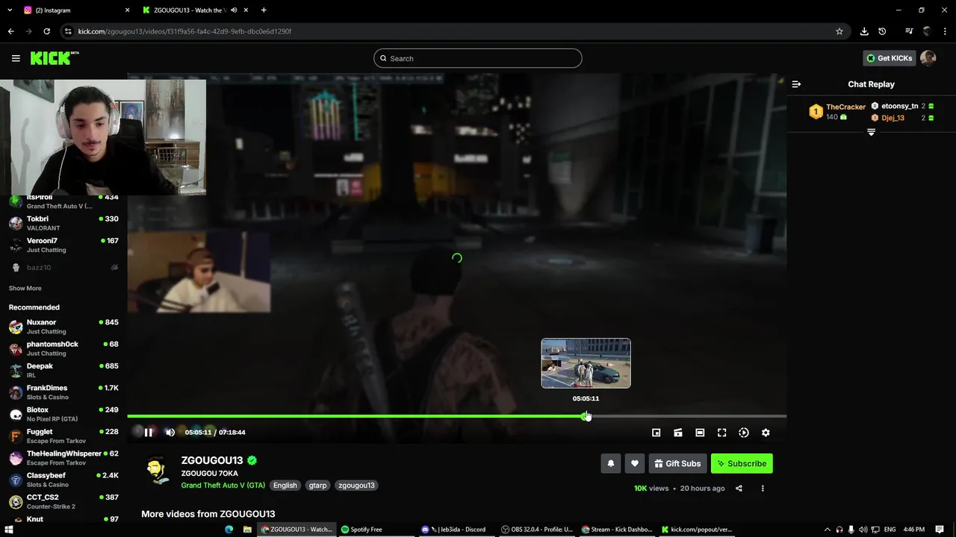
Task: Open the playback speed control
Action: pyautogui.click(x=744, y=433)
